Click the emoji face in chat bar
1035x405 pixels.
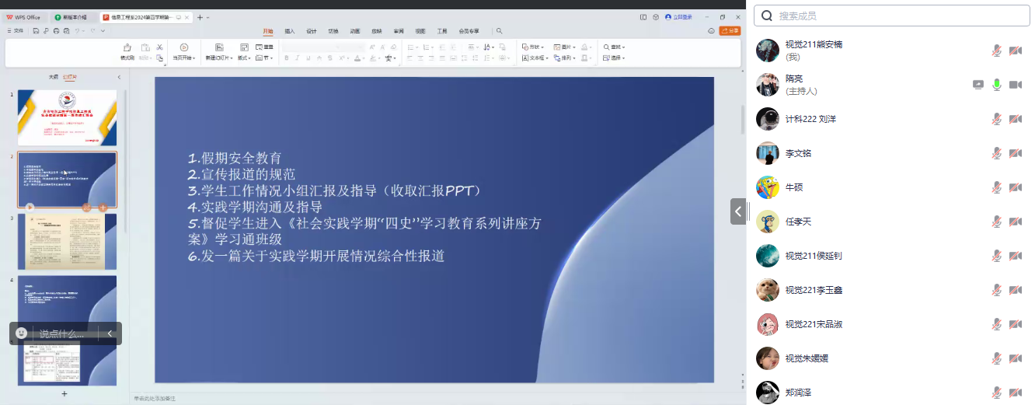click(x=22, y=333)
